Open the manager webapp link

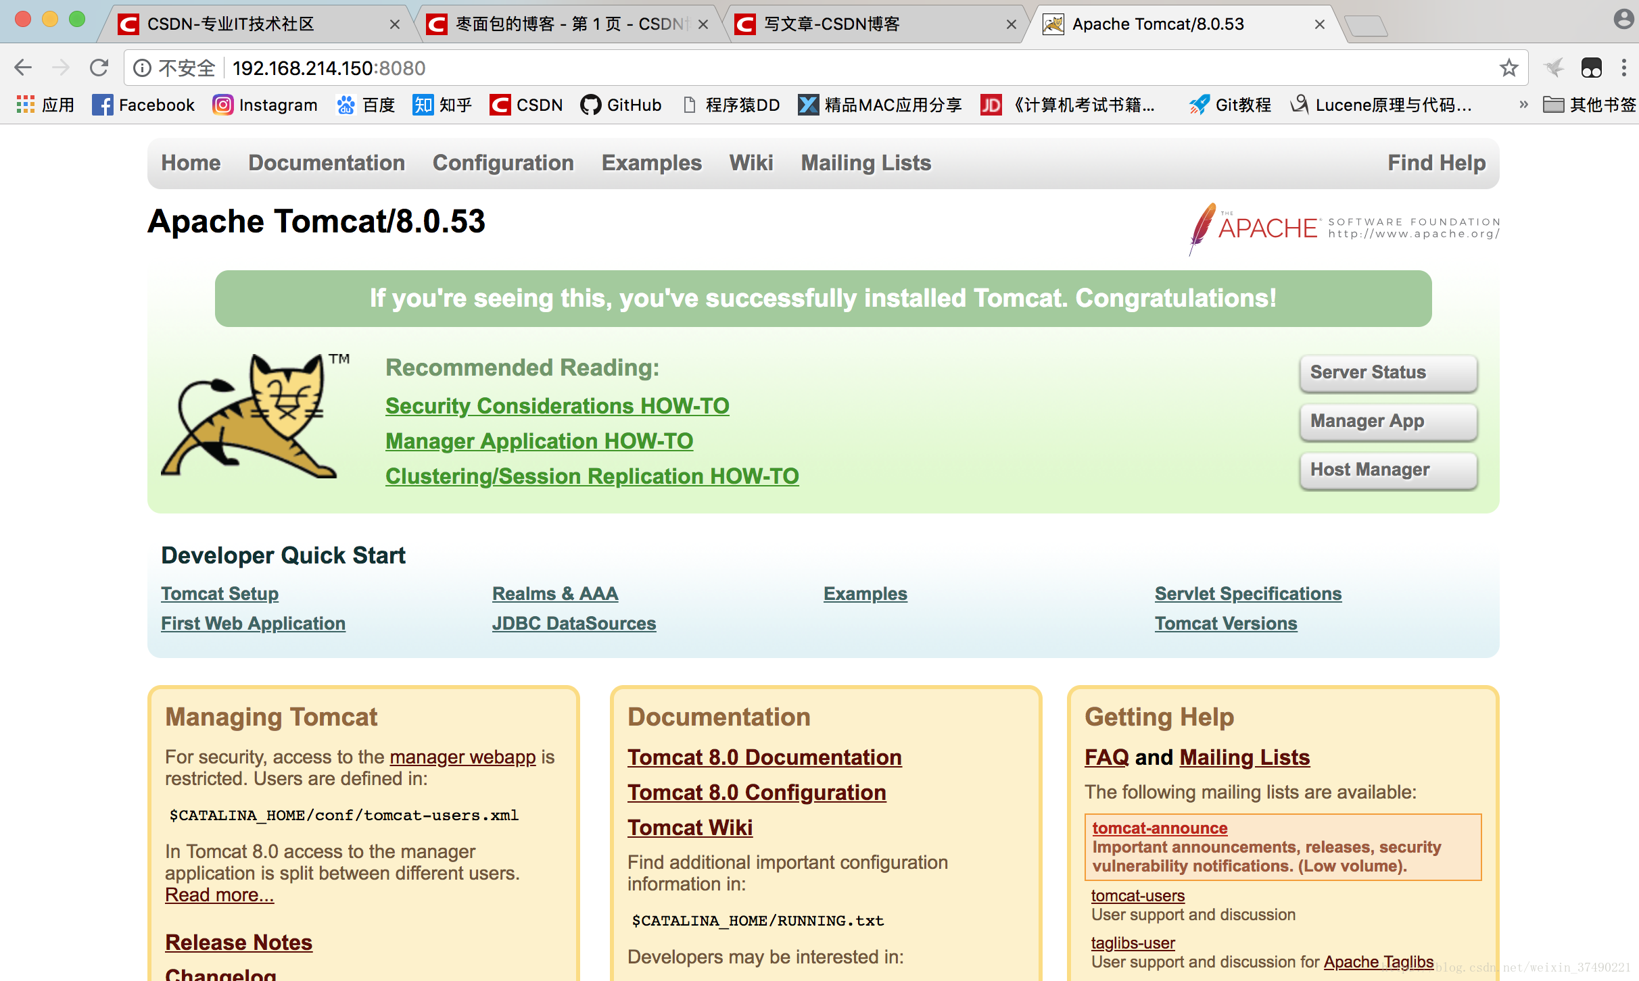point(462,757)
